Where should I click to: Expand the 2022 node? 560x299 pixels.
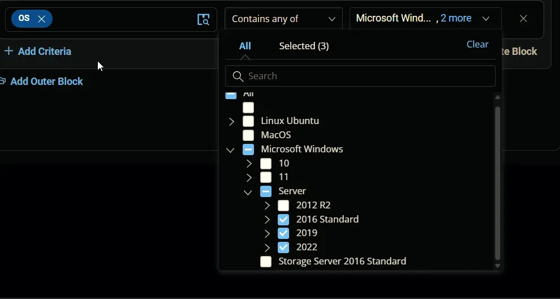tap(267, 247)
